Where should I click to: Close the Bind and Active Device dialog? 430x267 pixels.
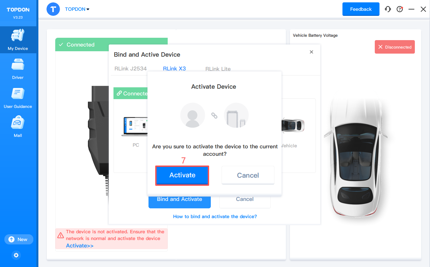pyautogui.click(x=311, y=52)
